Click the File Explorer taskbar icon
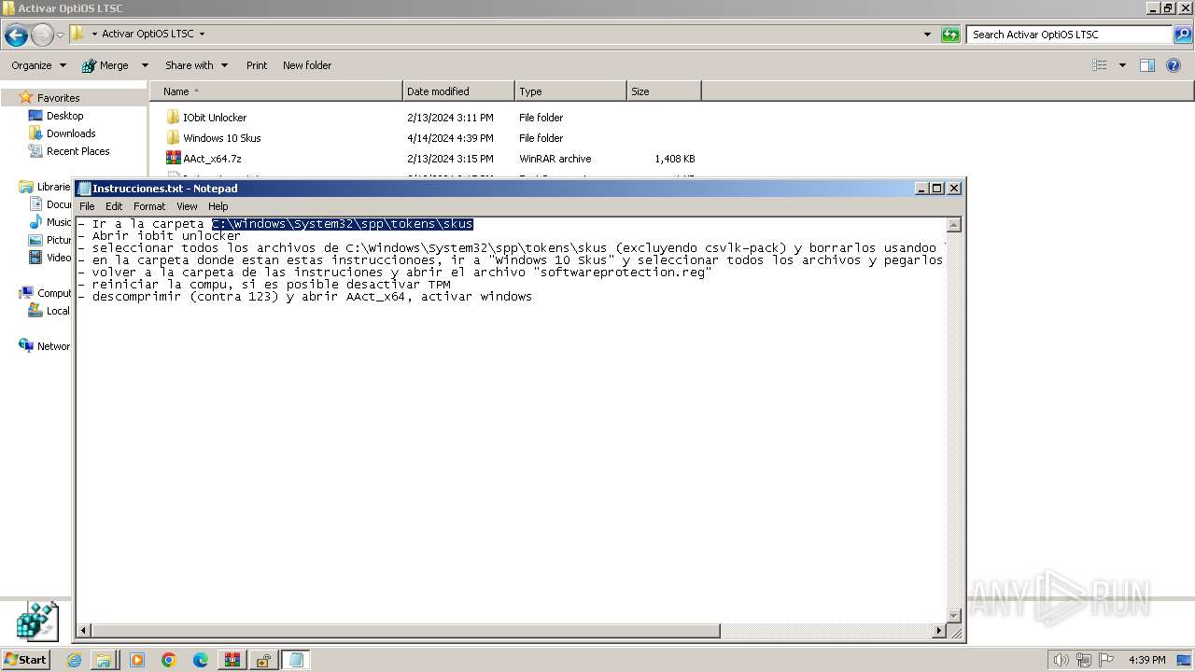The image size is (1195, 672). tap(104, 660)
